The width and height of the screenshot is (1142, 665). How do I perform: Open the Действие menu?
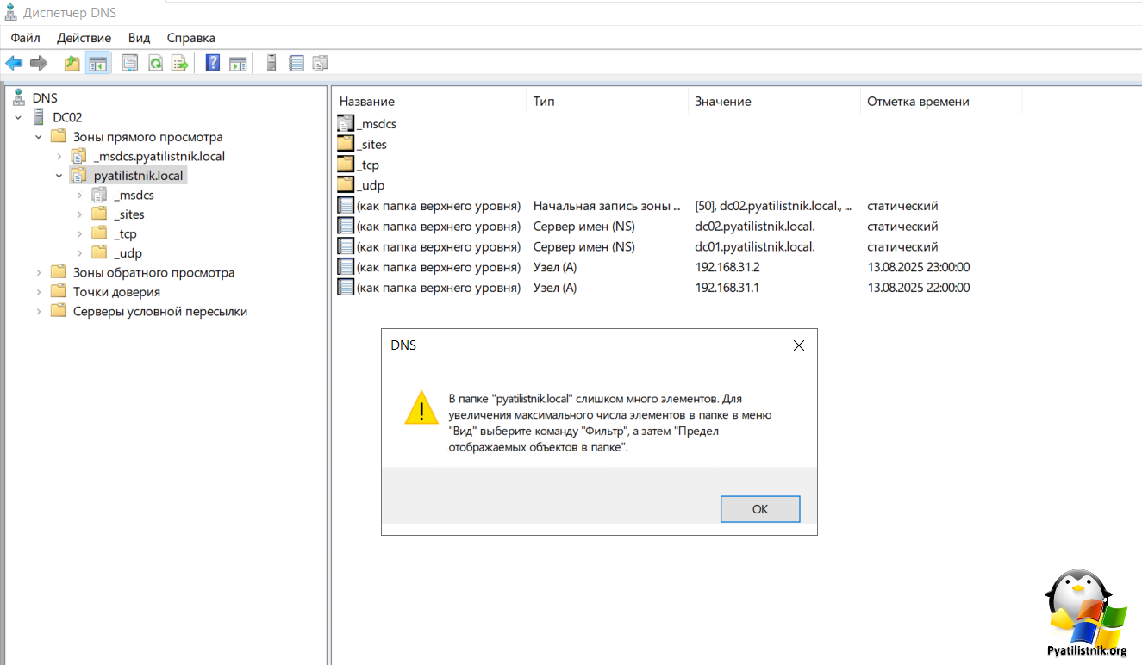tap(84, 38)
